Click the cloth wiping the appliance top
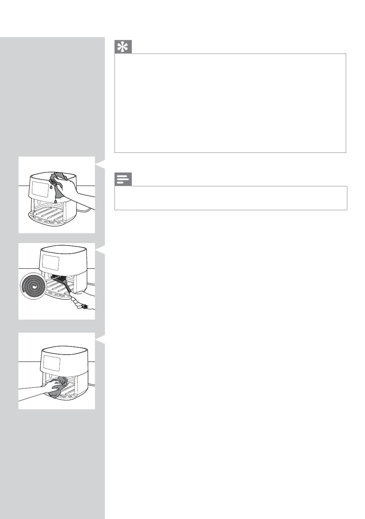The image size is (365, 519). (x=58, y=184)
